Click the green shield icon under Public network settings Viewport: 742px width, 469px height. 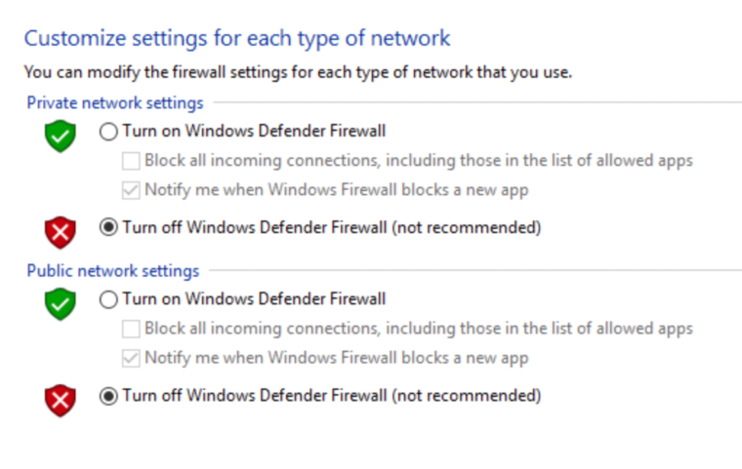(x=61, y=303)
